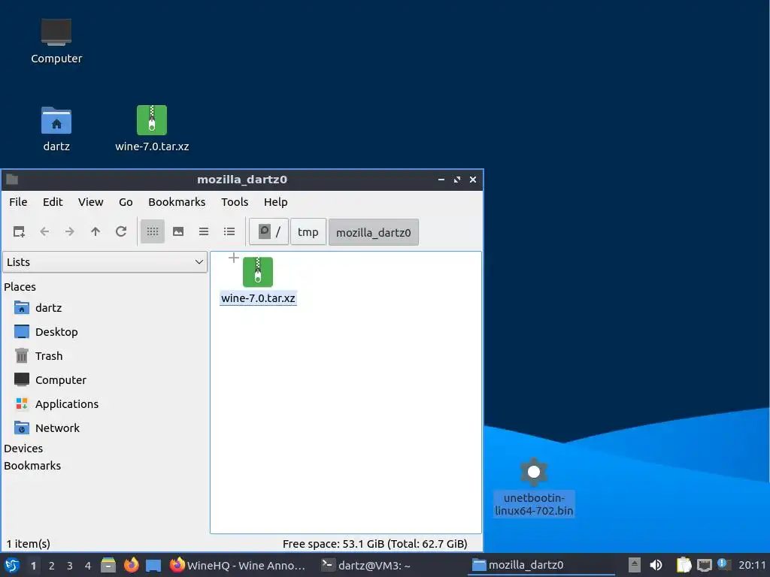Click wine-7.0.tar.xz file name in folder
Screen dimensions: 770x577
click(x=258, y=298)
